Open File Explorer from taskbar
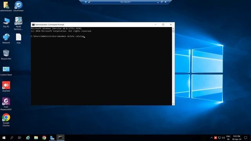Viewport: 251px width, 141px height. click(x=36, y=137)
